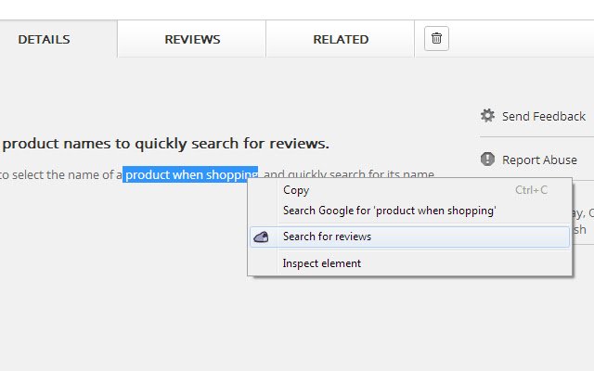The width and height of the screenshot is (594, 371).
Task: Click the shoe icon in context menu
Action: coord(261,237)
